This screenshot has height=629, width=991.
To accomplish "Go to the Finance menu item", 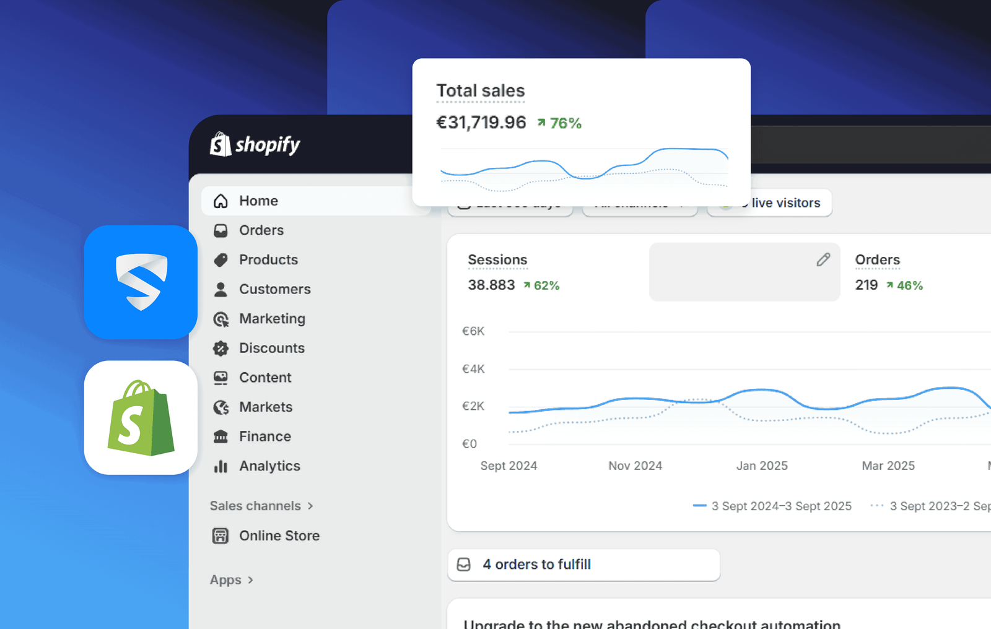I will (265, 436).
